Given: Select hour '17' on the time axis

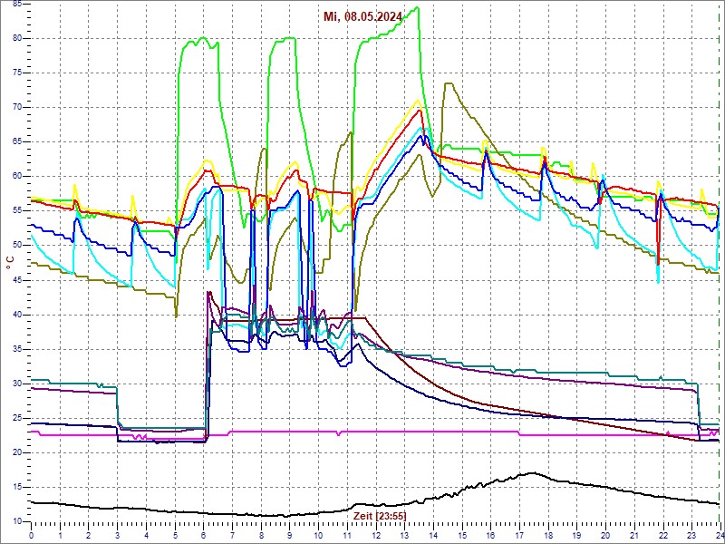Looking at the screenshot, I should coord(519,535).
